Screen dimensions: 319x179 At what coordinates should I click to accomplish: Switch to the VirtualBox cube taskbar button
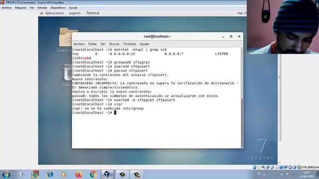point(107,175)
